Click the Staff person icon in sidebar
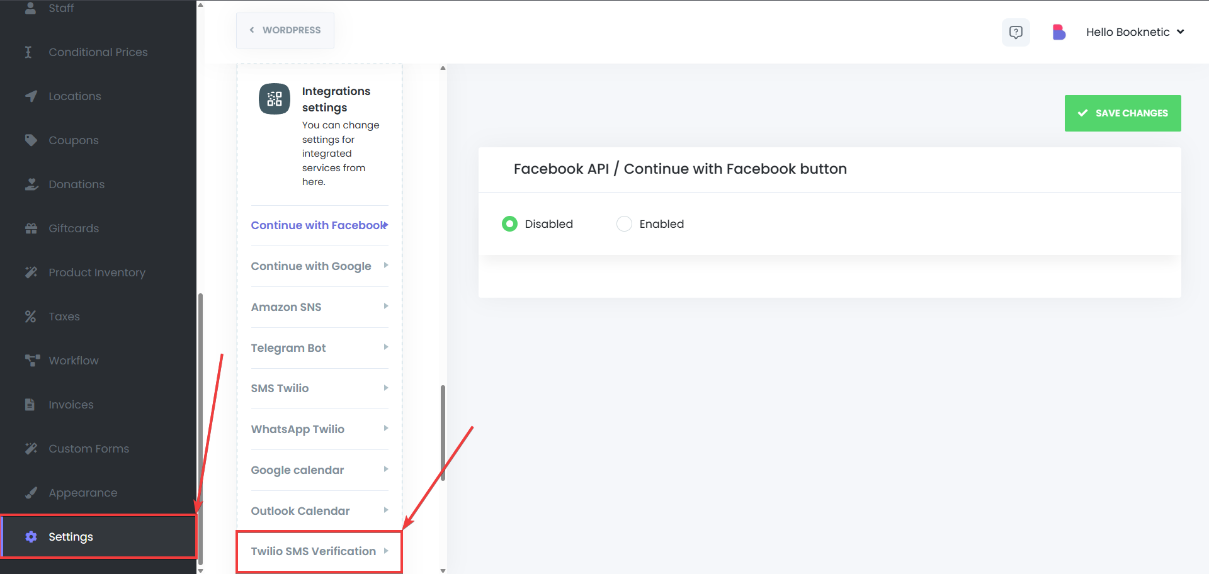This screenshot has width=1209, height=574. pyautogui.click(x=30, y=8)
